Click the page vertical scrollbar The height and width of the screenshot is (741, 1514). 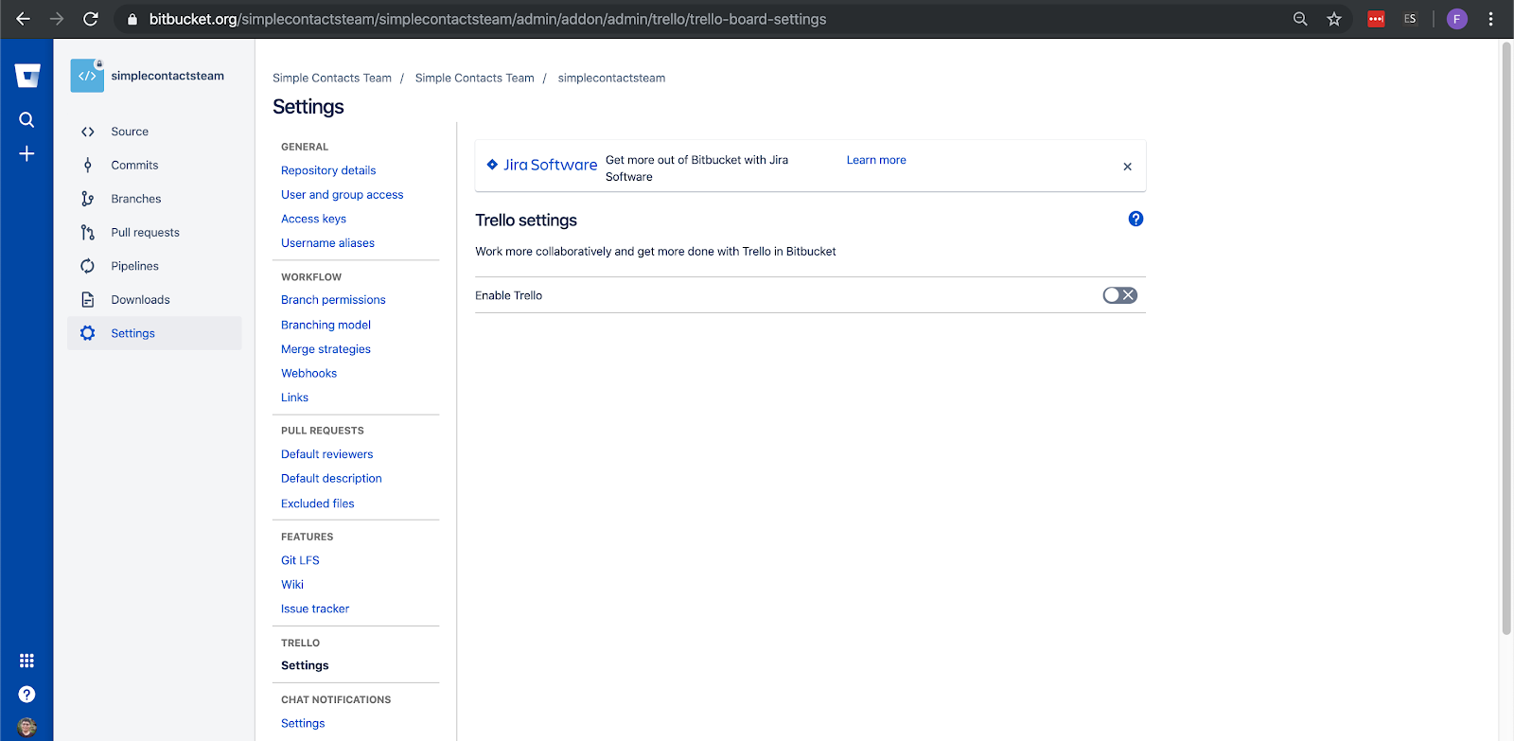[1506, 338]
